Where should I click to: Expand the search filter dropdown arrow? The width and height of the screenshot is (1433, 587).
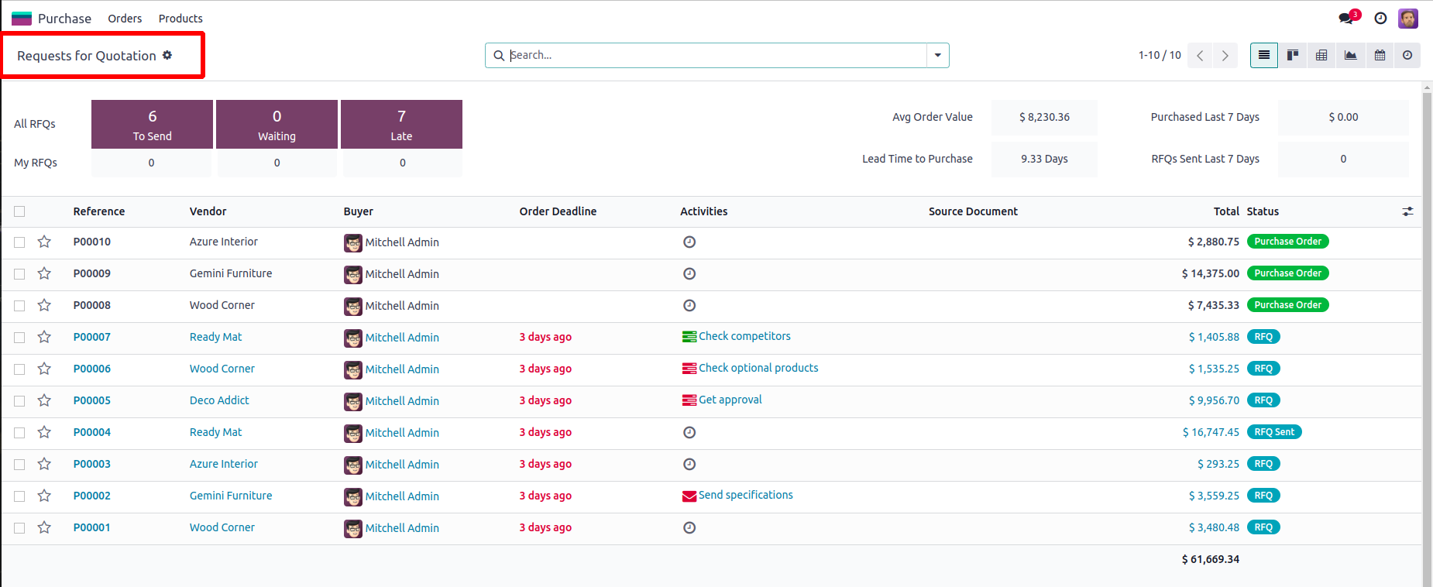coord(937,55)
